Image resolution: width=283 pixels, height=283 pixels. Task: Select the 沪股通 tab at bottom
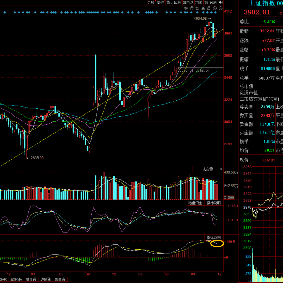pos(45,280)
